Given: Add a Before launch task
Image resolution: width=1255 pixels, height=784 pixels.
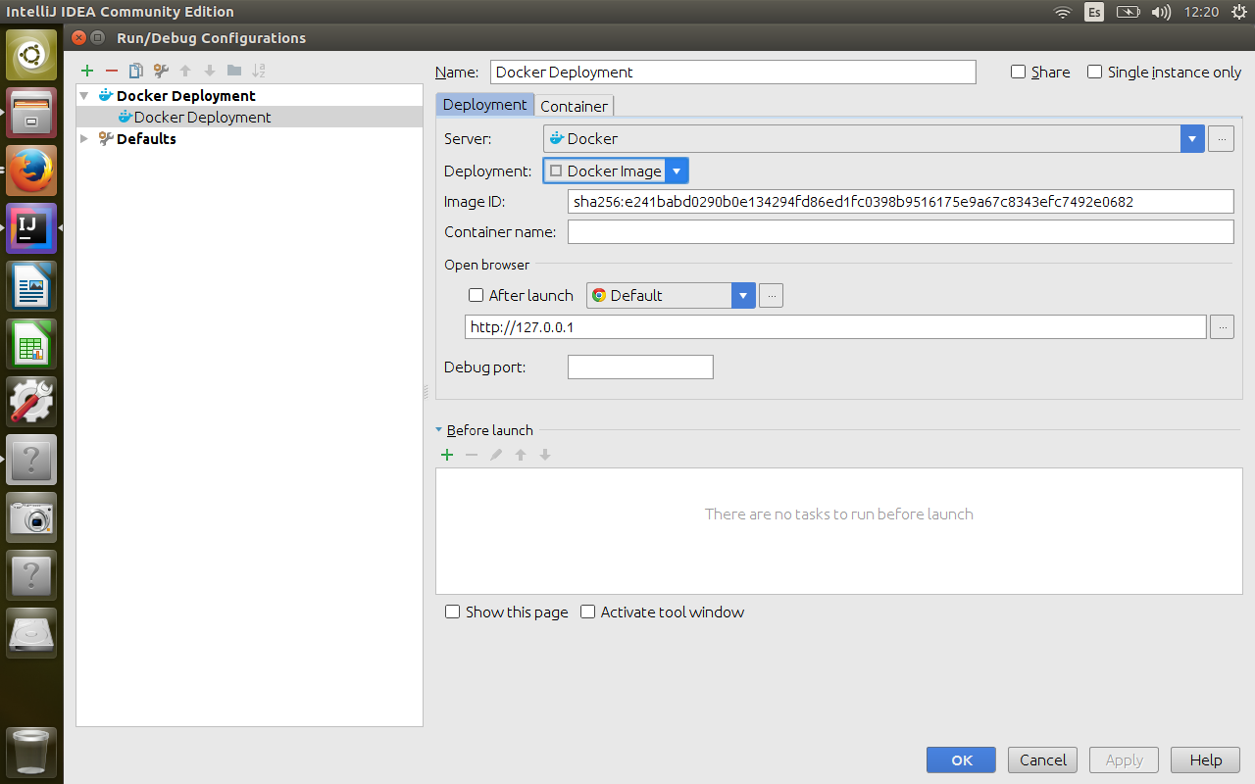Looking at the screenshot, I should 447,455.
